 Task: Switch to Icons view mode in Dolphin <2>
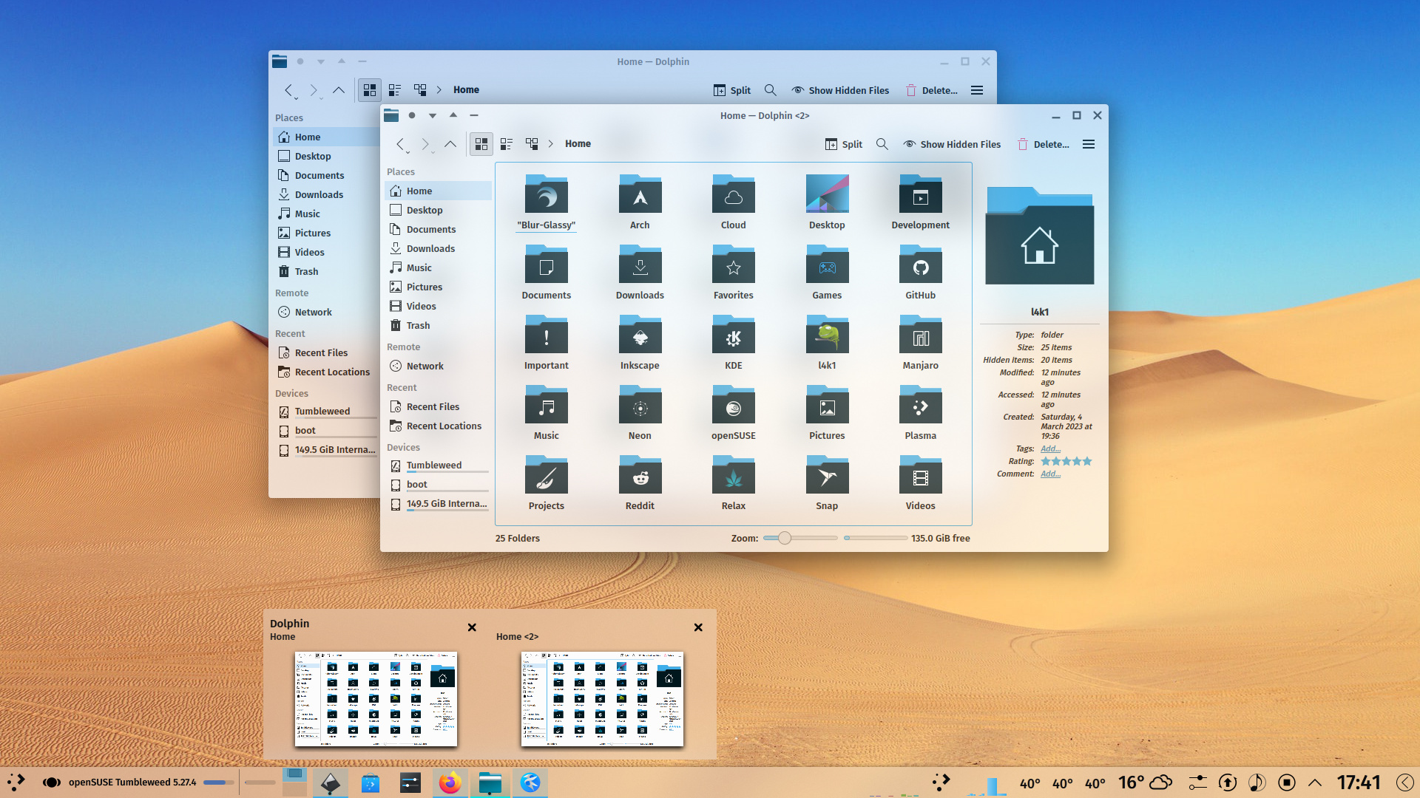click(481, 144)
